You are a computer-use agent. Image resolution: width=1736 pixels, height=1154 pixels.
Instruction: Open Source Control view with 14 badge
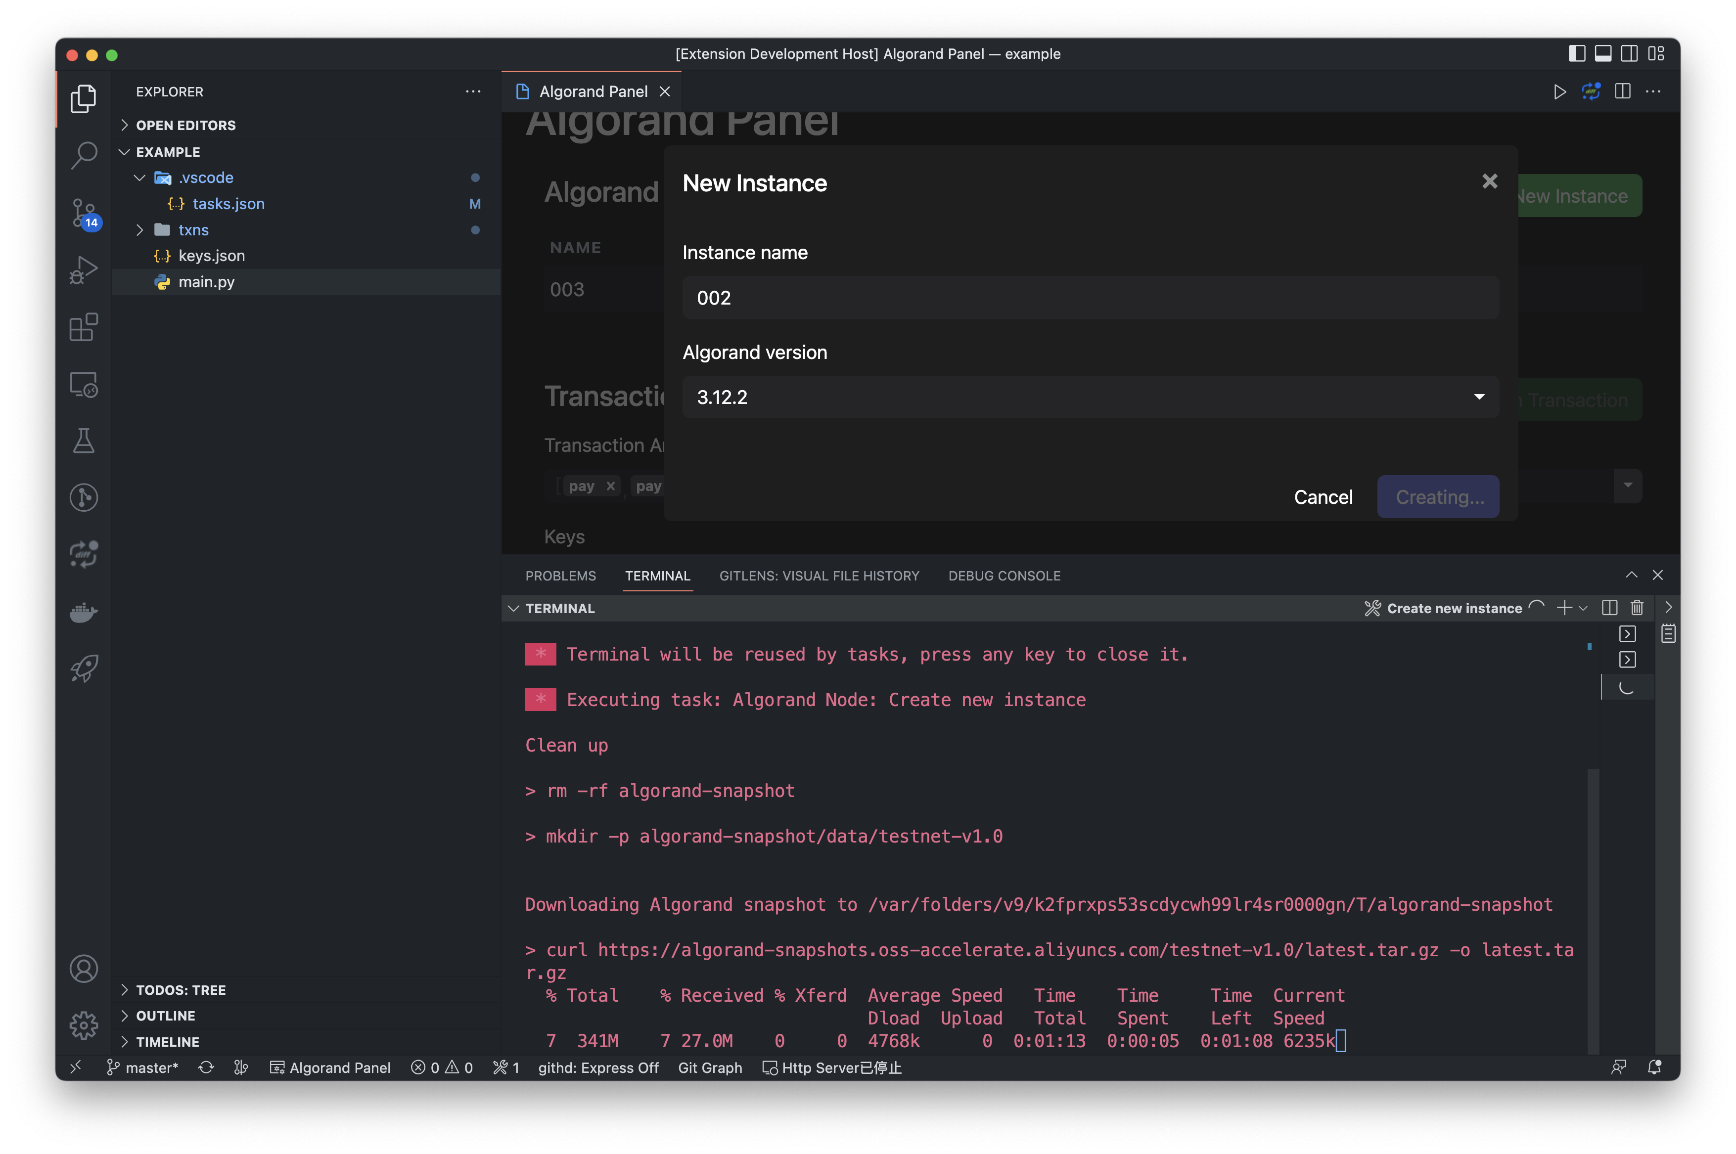[x=83, y=213]
